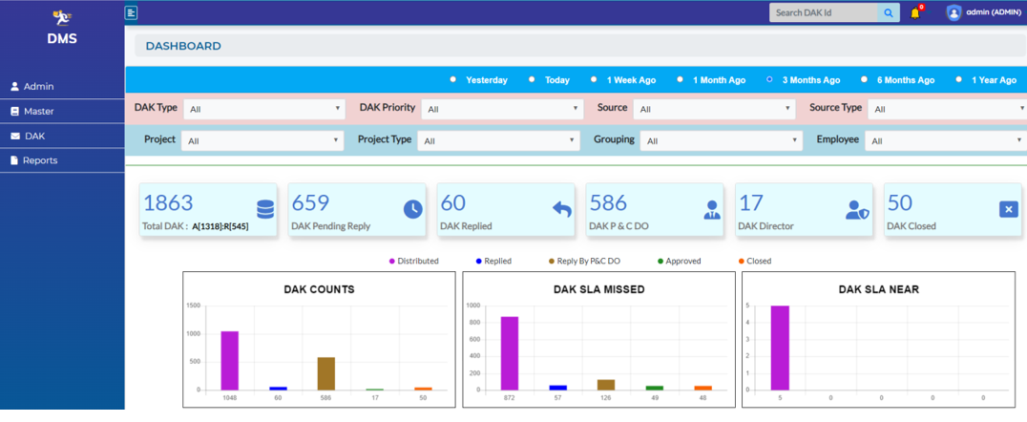The image size is (1027, 422).
Task: Click the Total DAK database icon
Action: tap(265, 209)
